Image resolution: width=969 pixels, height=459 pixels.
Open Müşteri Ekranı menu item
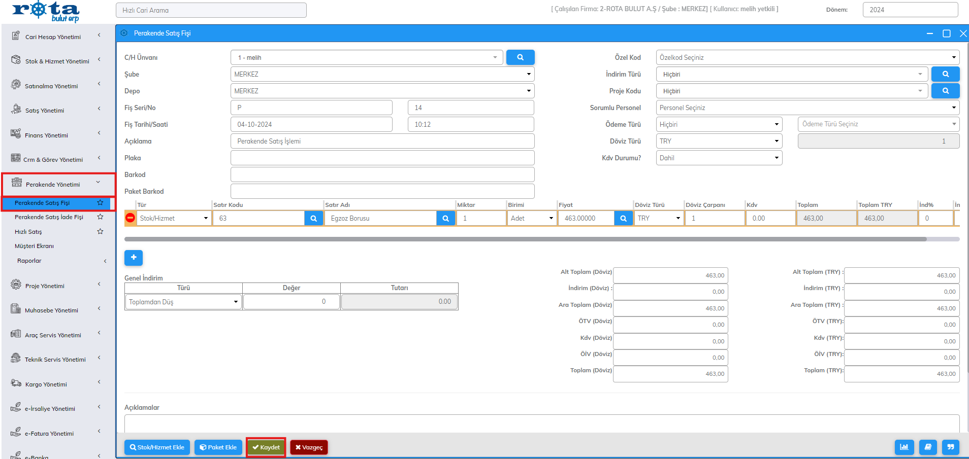pyautogui.click(x=34, y=246)
